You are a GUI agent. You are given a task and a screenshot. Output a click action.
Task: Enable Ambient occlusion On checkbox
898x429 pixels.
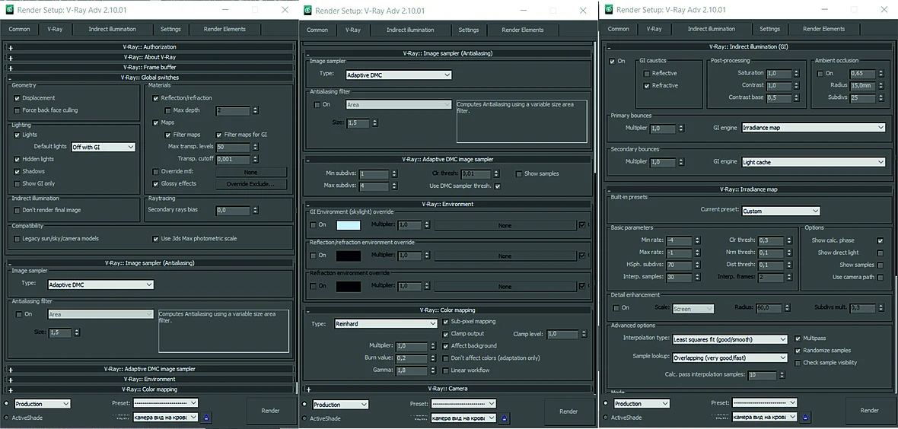point(820,73)
